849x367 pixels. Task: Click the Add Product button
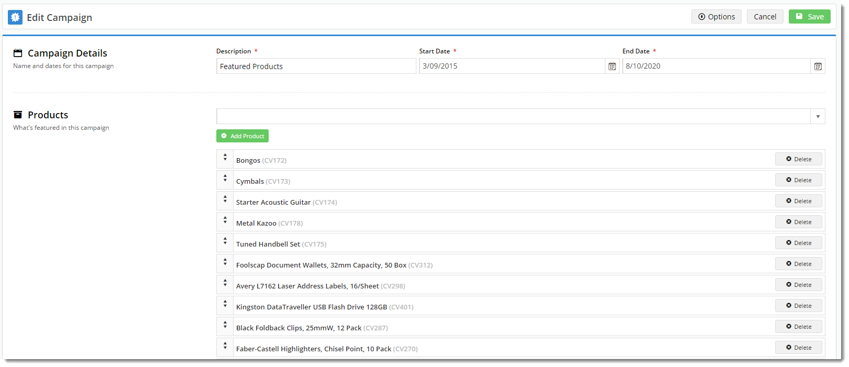[242, 136]
